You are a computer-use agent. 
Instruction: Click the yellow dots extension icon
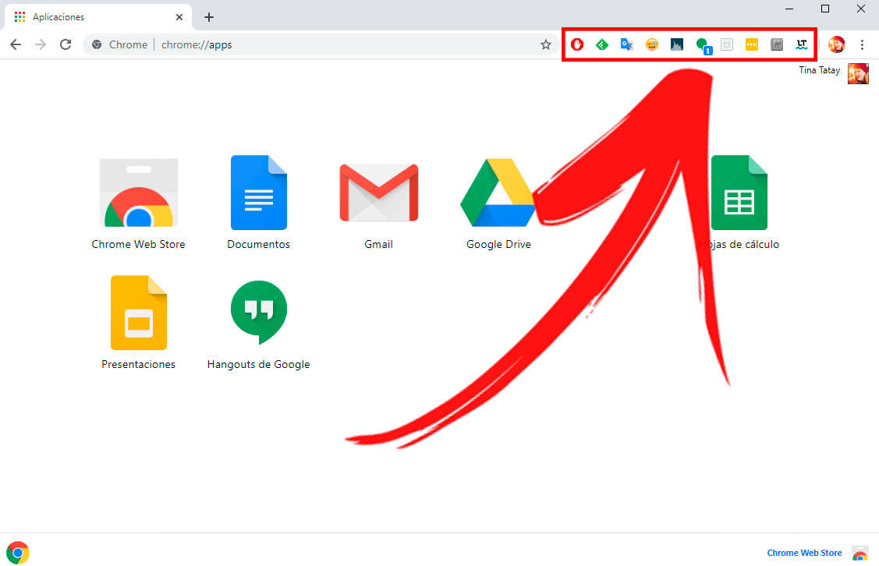(752, 44)
